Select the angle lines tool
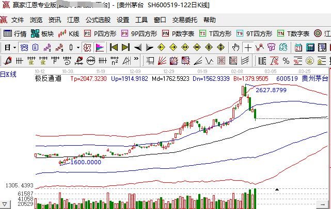The image size is (331, 209). 198,61
